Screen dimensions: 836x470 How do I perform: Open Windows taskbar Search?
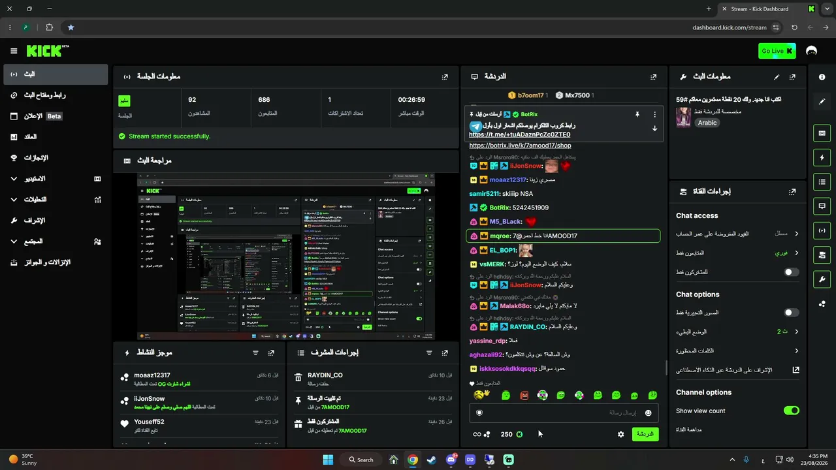361,460
